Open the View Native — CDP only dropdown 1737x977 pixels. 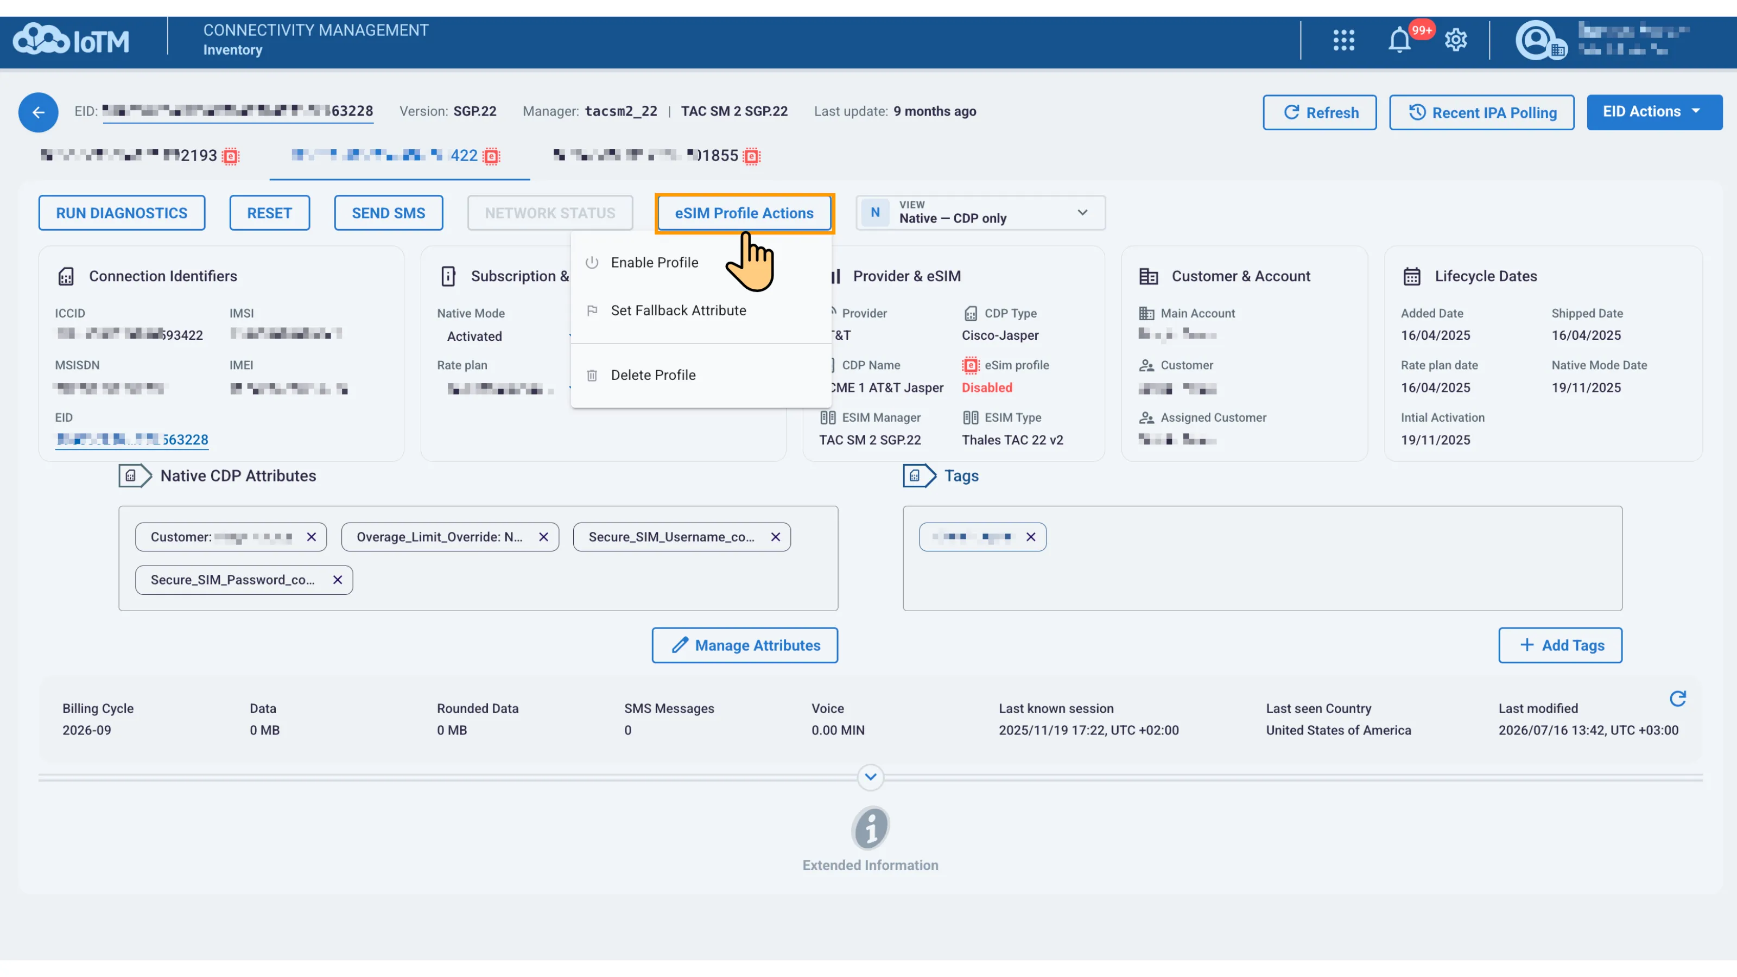(x=980, y=213)
